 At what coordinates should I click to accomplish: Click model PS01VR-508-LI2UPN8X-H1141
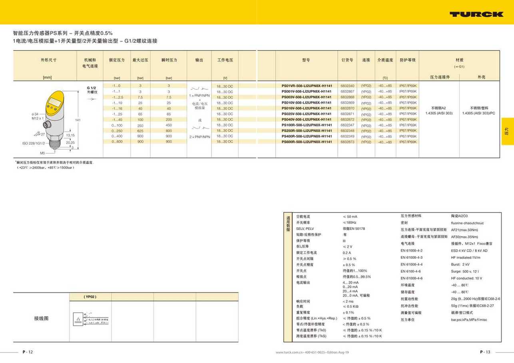[307, 86]
